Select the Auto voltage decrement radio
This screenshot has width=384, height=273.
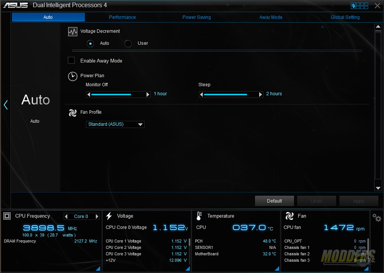coord(90,44)
